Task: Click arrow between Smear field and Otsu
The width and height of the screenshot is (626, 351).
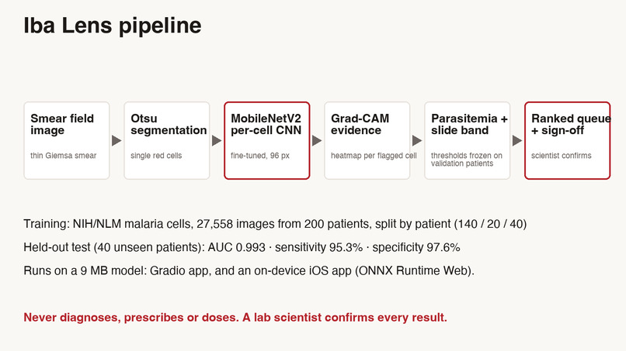Action: [117, 141]
